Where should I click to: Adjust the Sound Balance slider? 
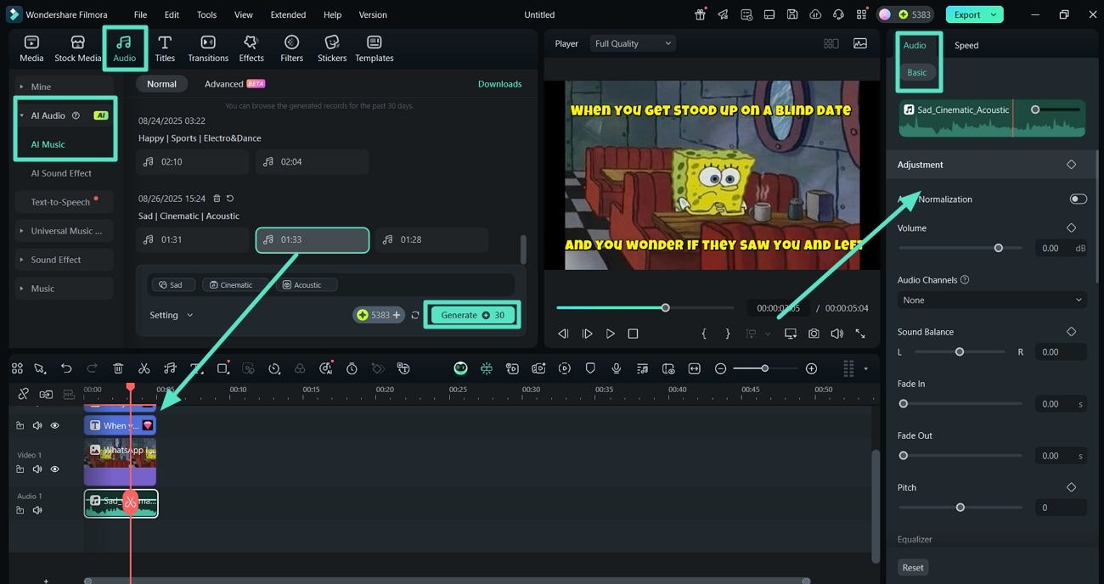tap(960, 351)
